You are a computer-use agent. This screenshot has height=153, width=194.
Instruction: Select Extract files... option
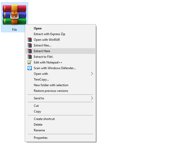click(x=60, y=45)
